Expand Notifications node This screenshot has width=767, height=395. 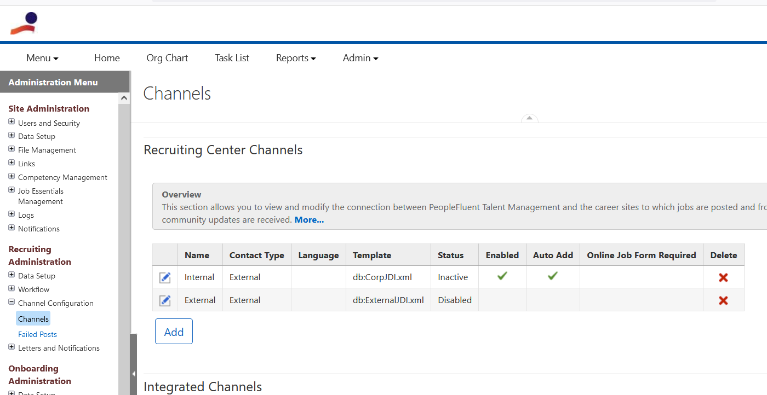[12, 228]
